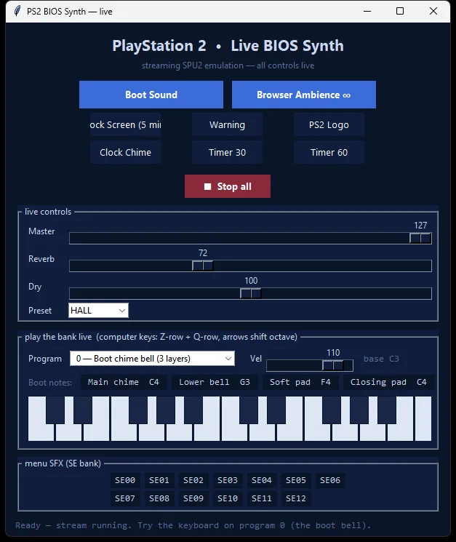
Task: Play the SE07 menu sound effect
Action: coord(125,499)
